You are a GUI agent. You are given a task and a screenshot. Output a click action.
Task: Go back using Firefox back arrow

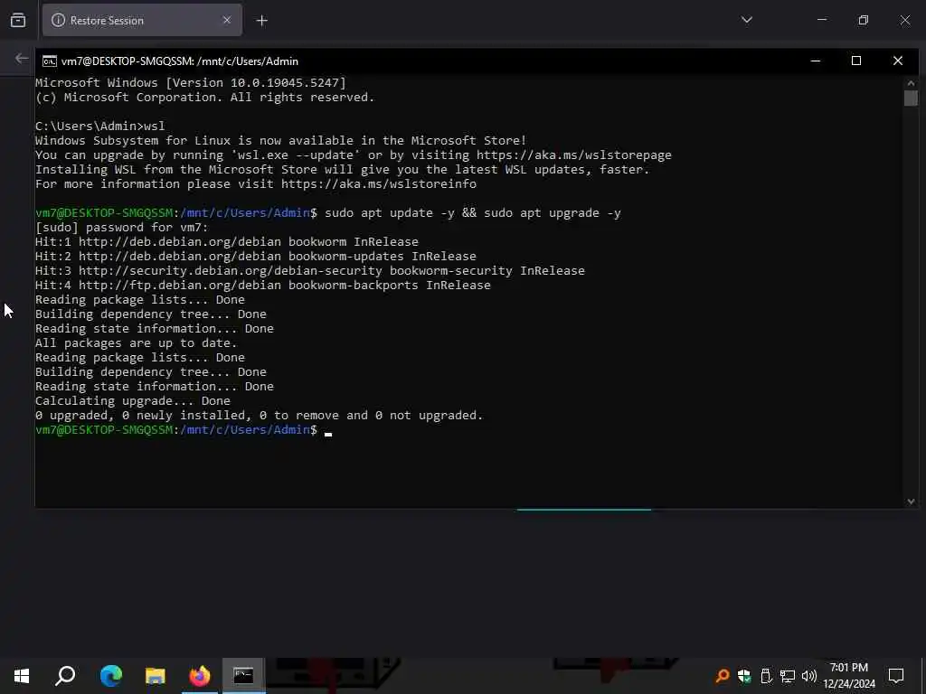click(22, 59)
